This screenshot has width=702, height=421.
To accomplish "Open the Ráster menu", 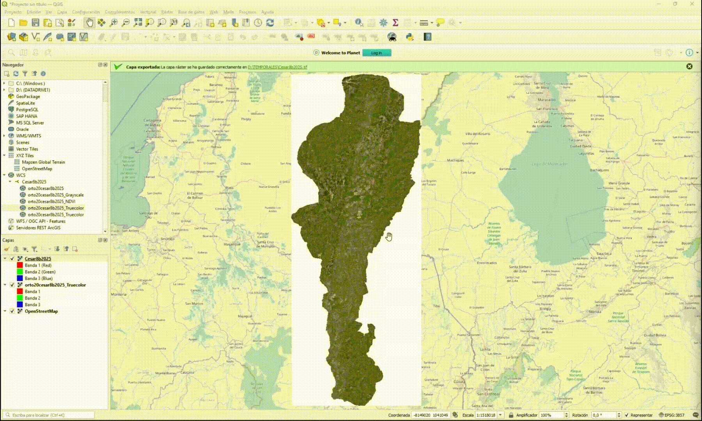I will click(x=167, y=12).
